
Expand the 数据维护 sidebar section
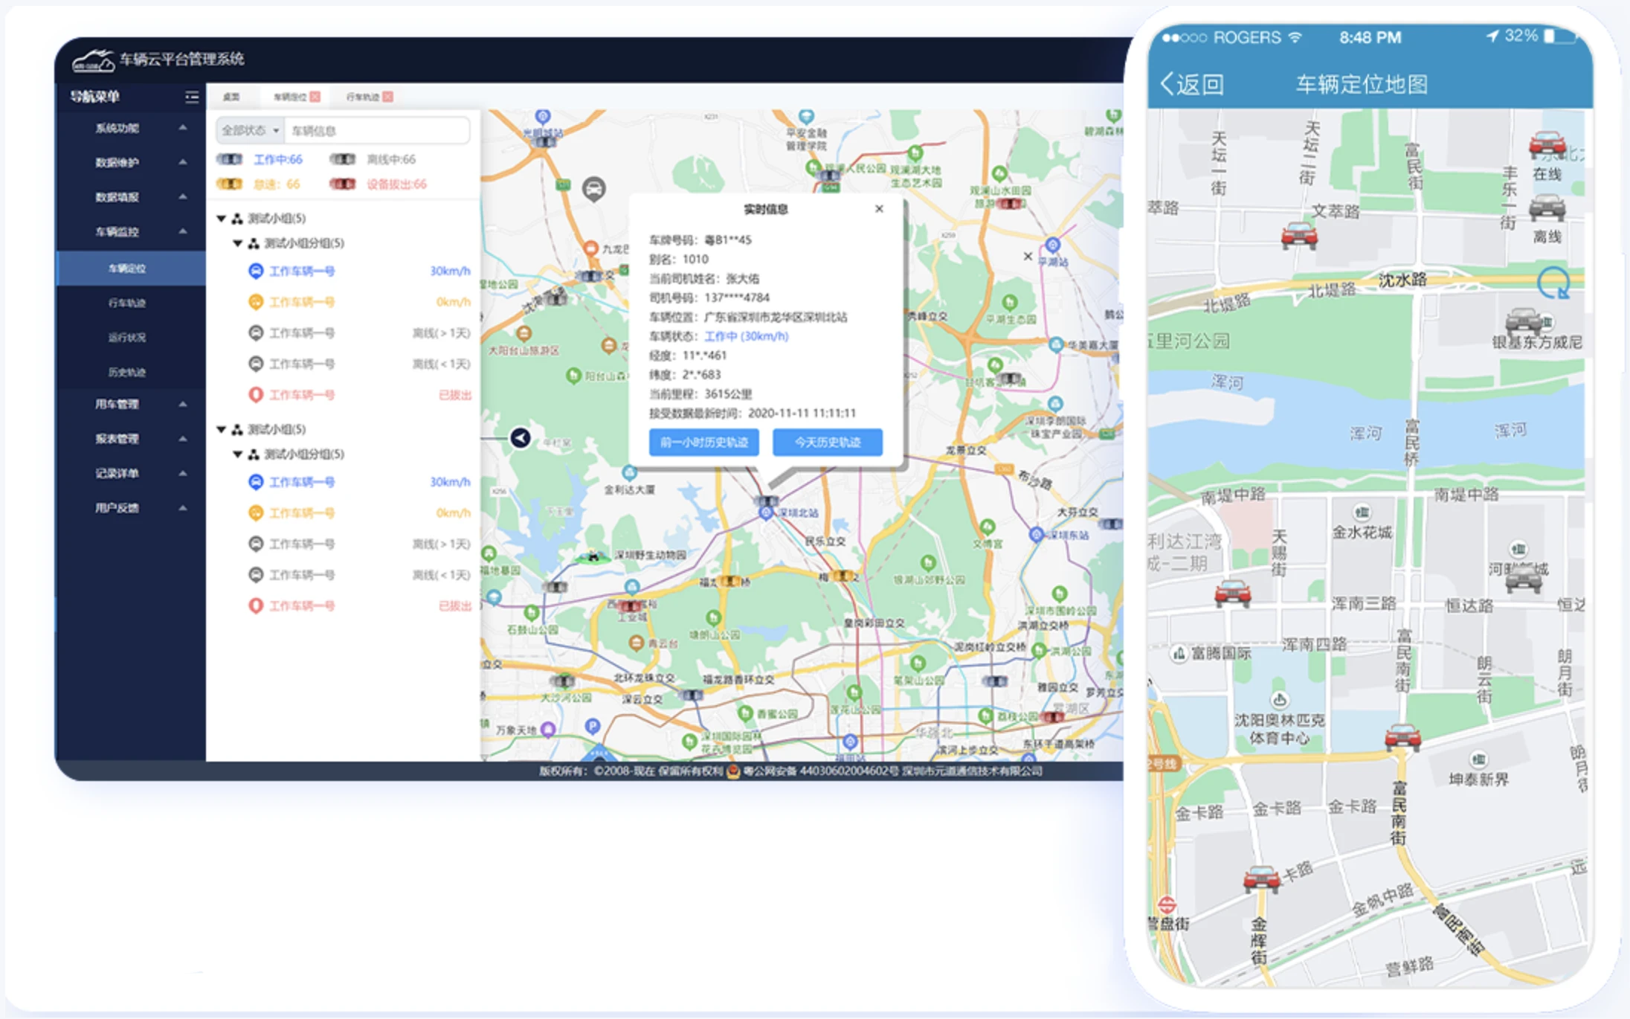tap(130, 162)
